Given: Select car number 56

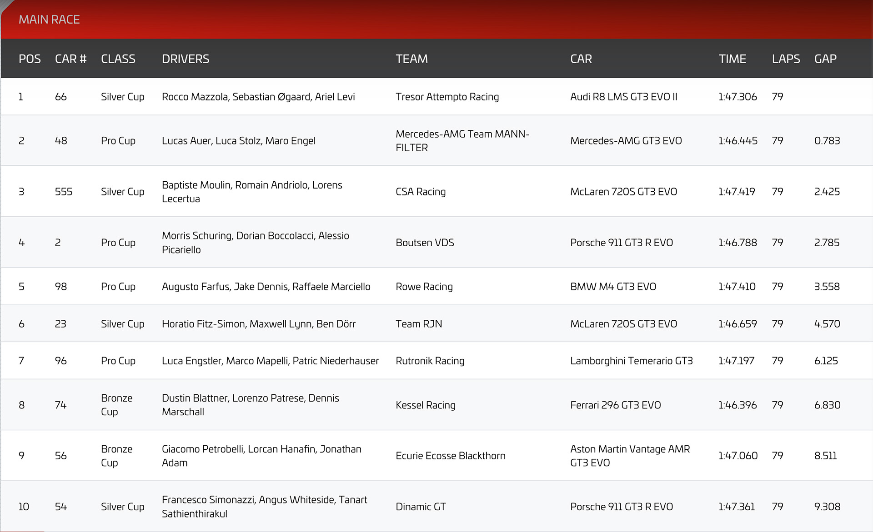Looking at the screenshot, I should coord(61,456).
